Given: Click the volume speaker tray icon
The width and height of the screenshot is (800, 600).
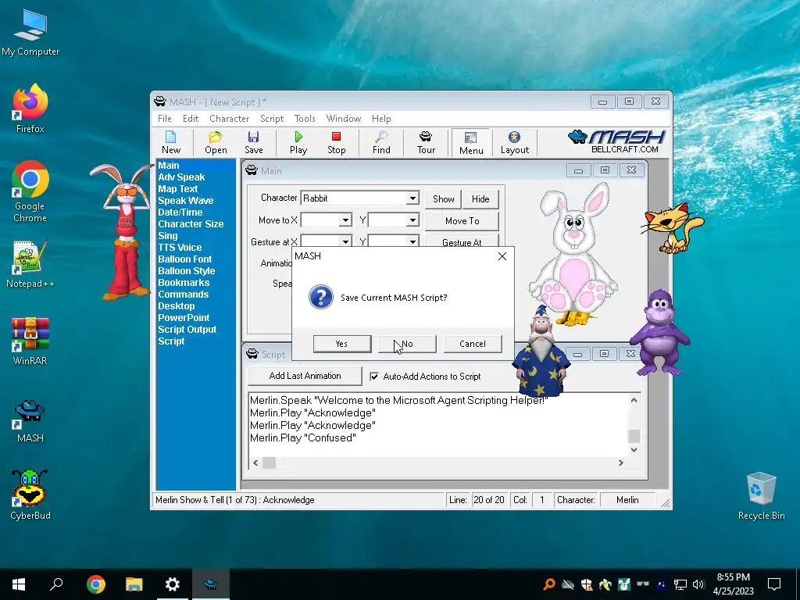Looking at the screenshot, I should pyautogui.click(x=698, y=584).
